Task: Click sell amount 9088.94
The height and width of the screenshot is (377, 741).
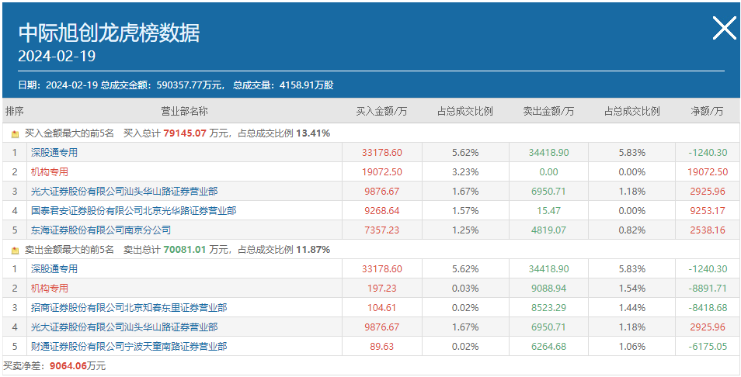Action: [548, 288]
